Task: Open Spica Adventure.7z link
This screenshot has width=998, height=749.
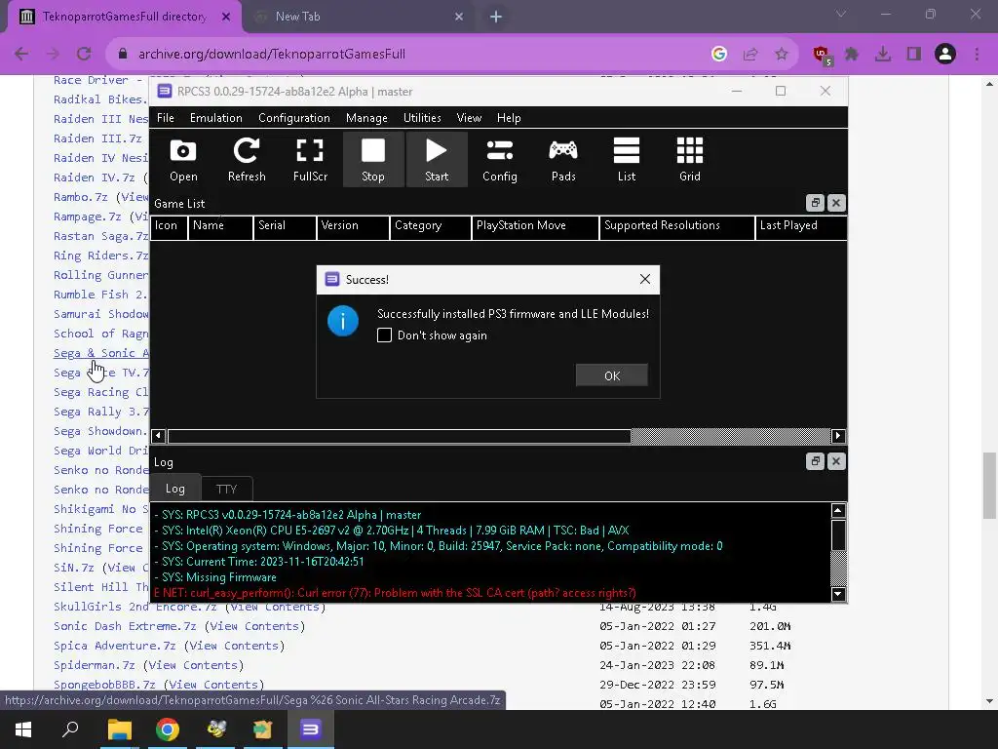Action: click(115, 646)
